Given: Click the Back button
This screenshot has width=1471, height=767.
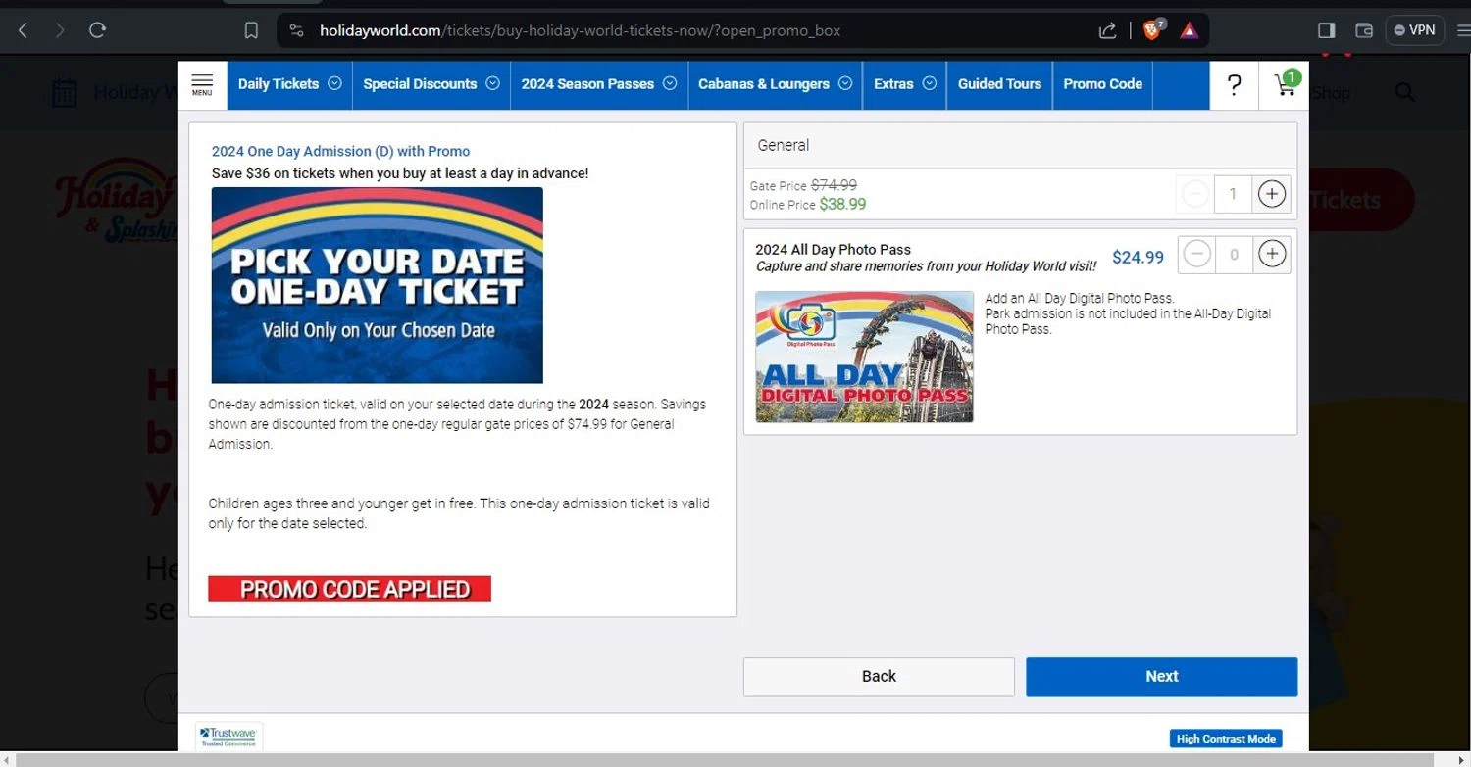Looking at the screenshot, I should [879, 677].
